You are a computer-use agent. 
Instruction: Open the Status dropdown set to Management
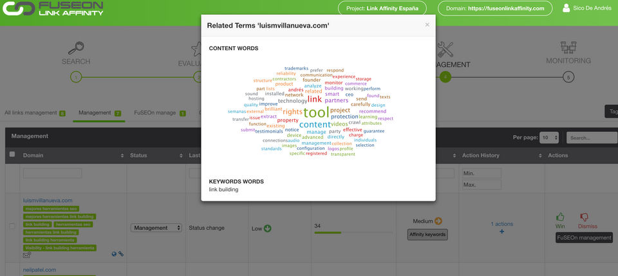point(156,228)
